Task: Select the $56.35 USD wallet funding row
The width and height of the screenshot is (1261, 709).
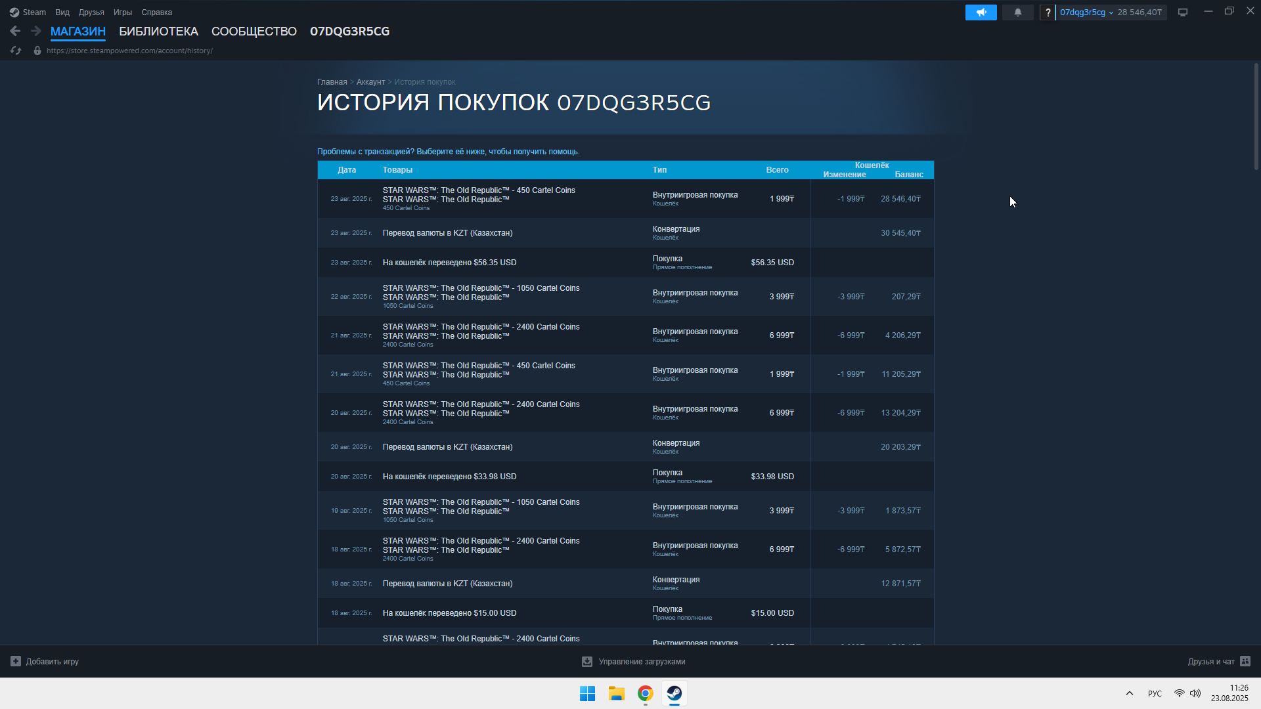Action: (x=625, y=263)
